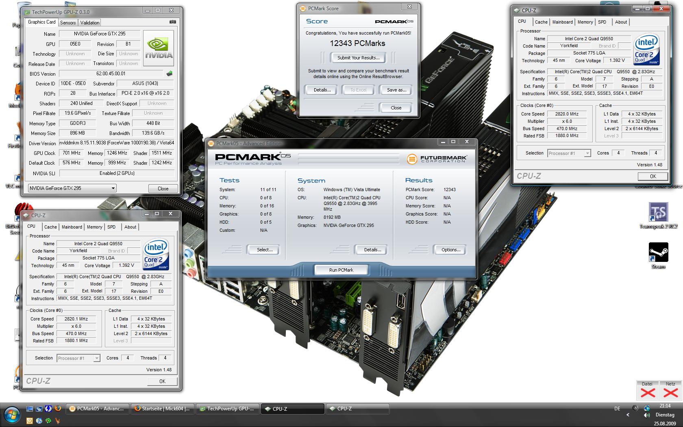Screen dimensions: 683x427
Task: Switch to Startseite Mick604 Firefox taskbar button
Action: [x=163, y=409]
